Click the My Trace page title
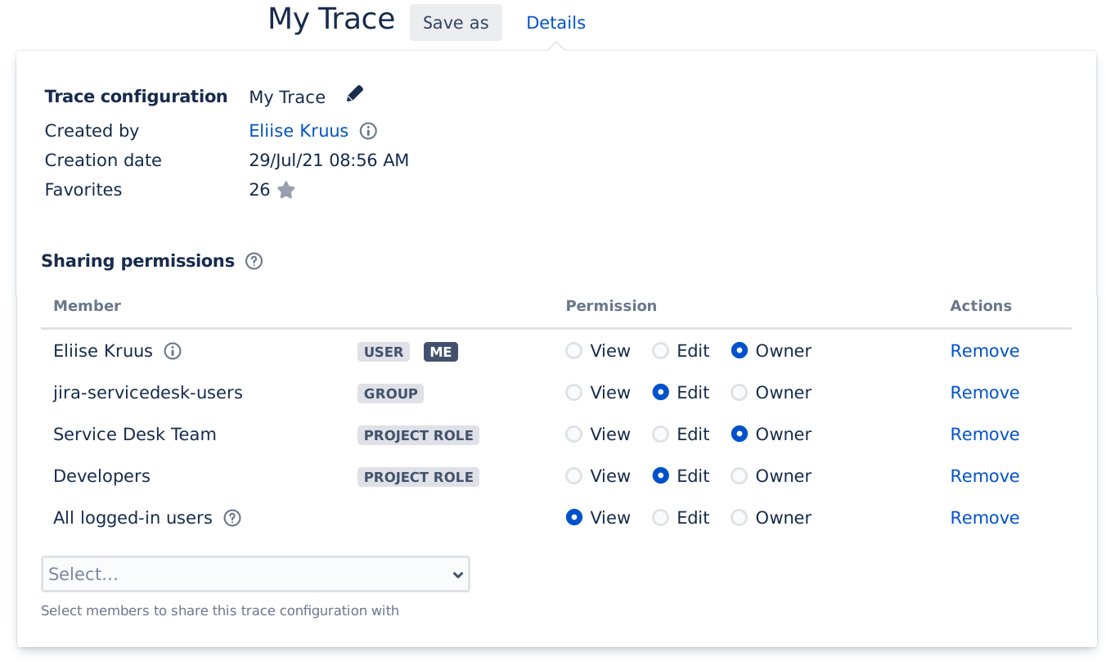The image size is (1106, 666). click(x=331, y=20)
